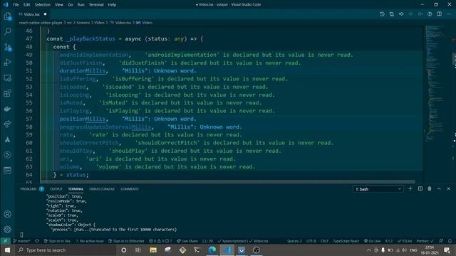The width and height of the screenshot is (456, 256).
Task: Open the Live Share view in activity bar
Action: [x=8, y=124]
